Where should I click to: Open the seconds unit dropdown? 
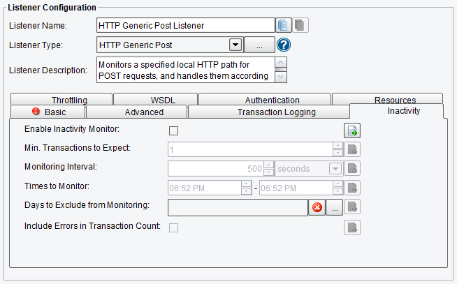point(335,168)
